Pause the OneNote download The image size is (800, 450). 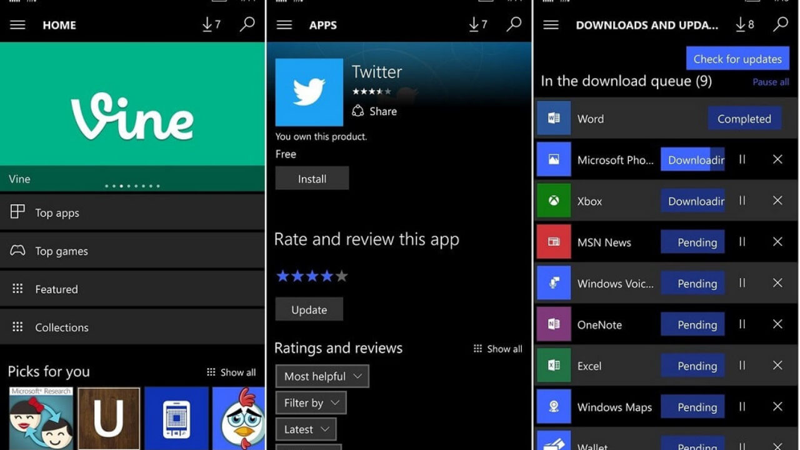click(x=742, y=324)
